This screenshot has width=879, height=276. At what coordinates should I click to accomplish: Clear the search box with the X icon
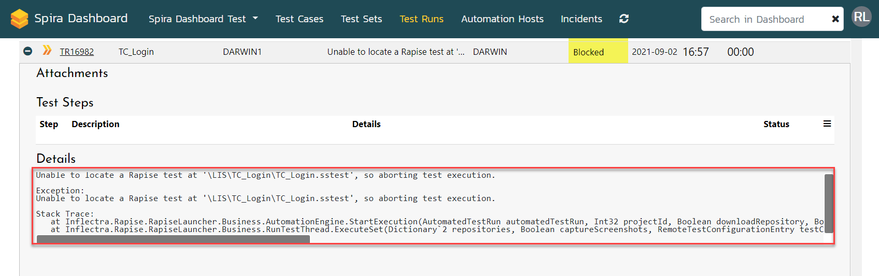(835, 19)
